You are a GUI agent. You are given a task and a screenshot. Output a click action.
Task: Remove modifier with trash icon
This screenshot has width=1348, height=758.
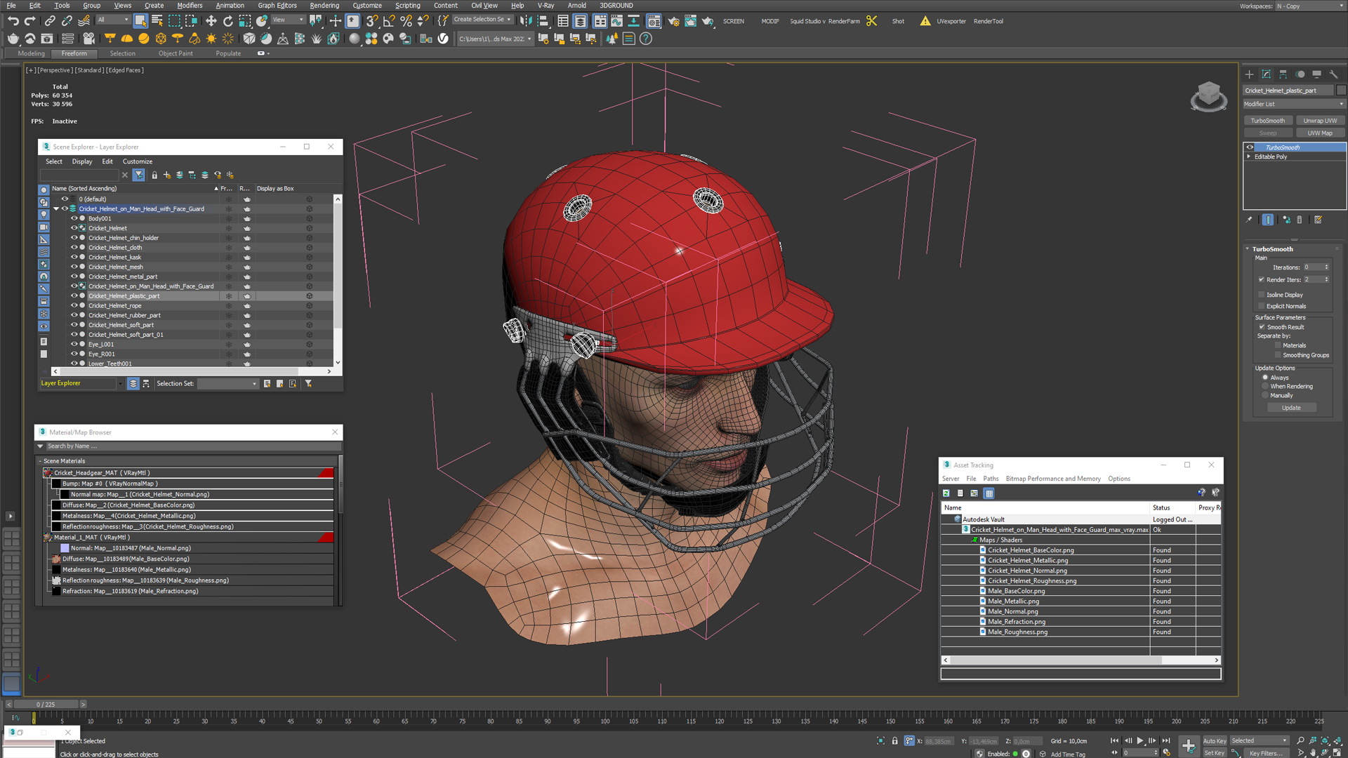pos(1300,220)
